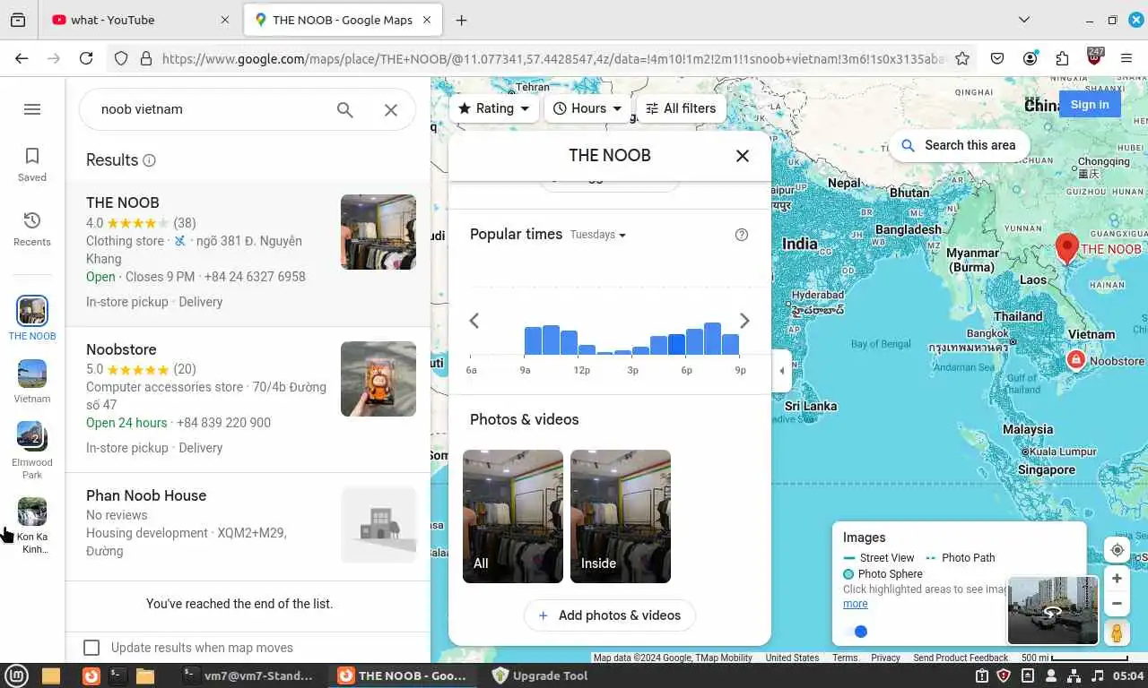This screenshot has width=1148, height=688.
Task: Change the Popular times day from Tuesdays
Action: [x=598, y=235]
